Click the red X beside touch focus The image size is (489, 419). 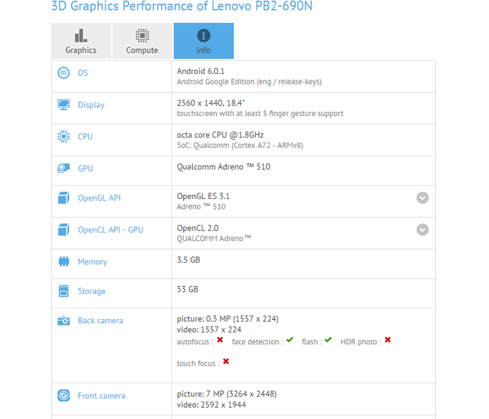226,361
